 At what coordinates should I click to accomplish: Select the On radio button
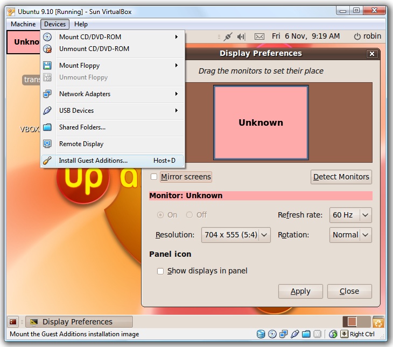point(160,215)
